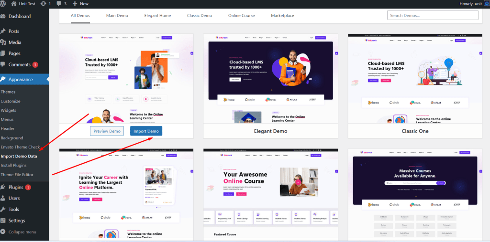
Task: Select the Marketplace filter tab
Action: pyautogui.click(x=282, y=16)
